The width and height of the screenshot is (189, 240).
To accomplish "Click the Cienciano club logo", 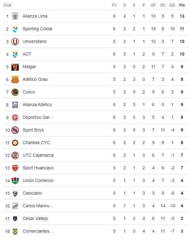I will click(x=15, y=193).
